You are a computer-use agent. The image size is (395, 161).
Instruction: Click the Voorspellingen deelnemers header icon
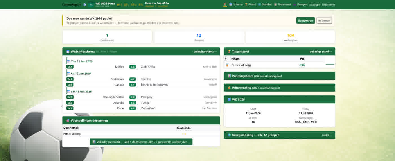pos(68,120)
